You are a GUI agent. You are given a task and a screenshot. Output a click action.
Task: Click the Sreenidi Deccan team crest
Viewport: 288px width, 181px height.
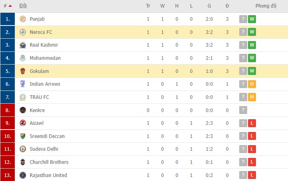pos(23,136)
